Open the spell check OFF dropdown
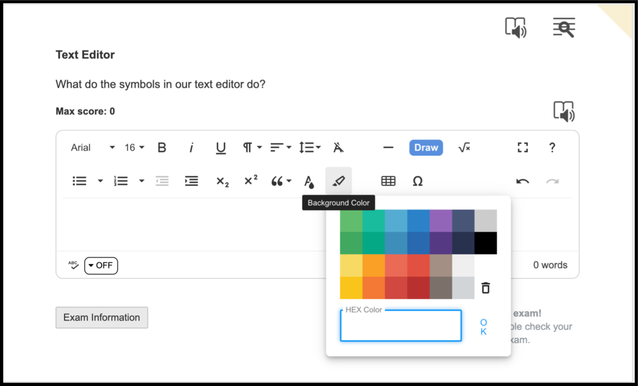Screen dimensions: 638x386 [101, 265]
